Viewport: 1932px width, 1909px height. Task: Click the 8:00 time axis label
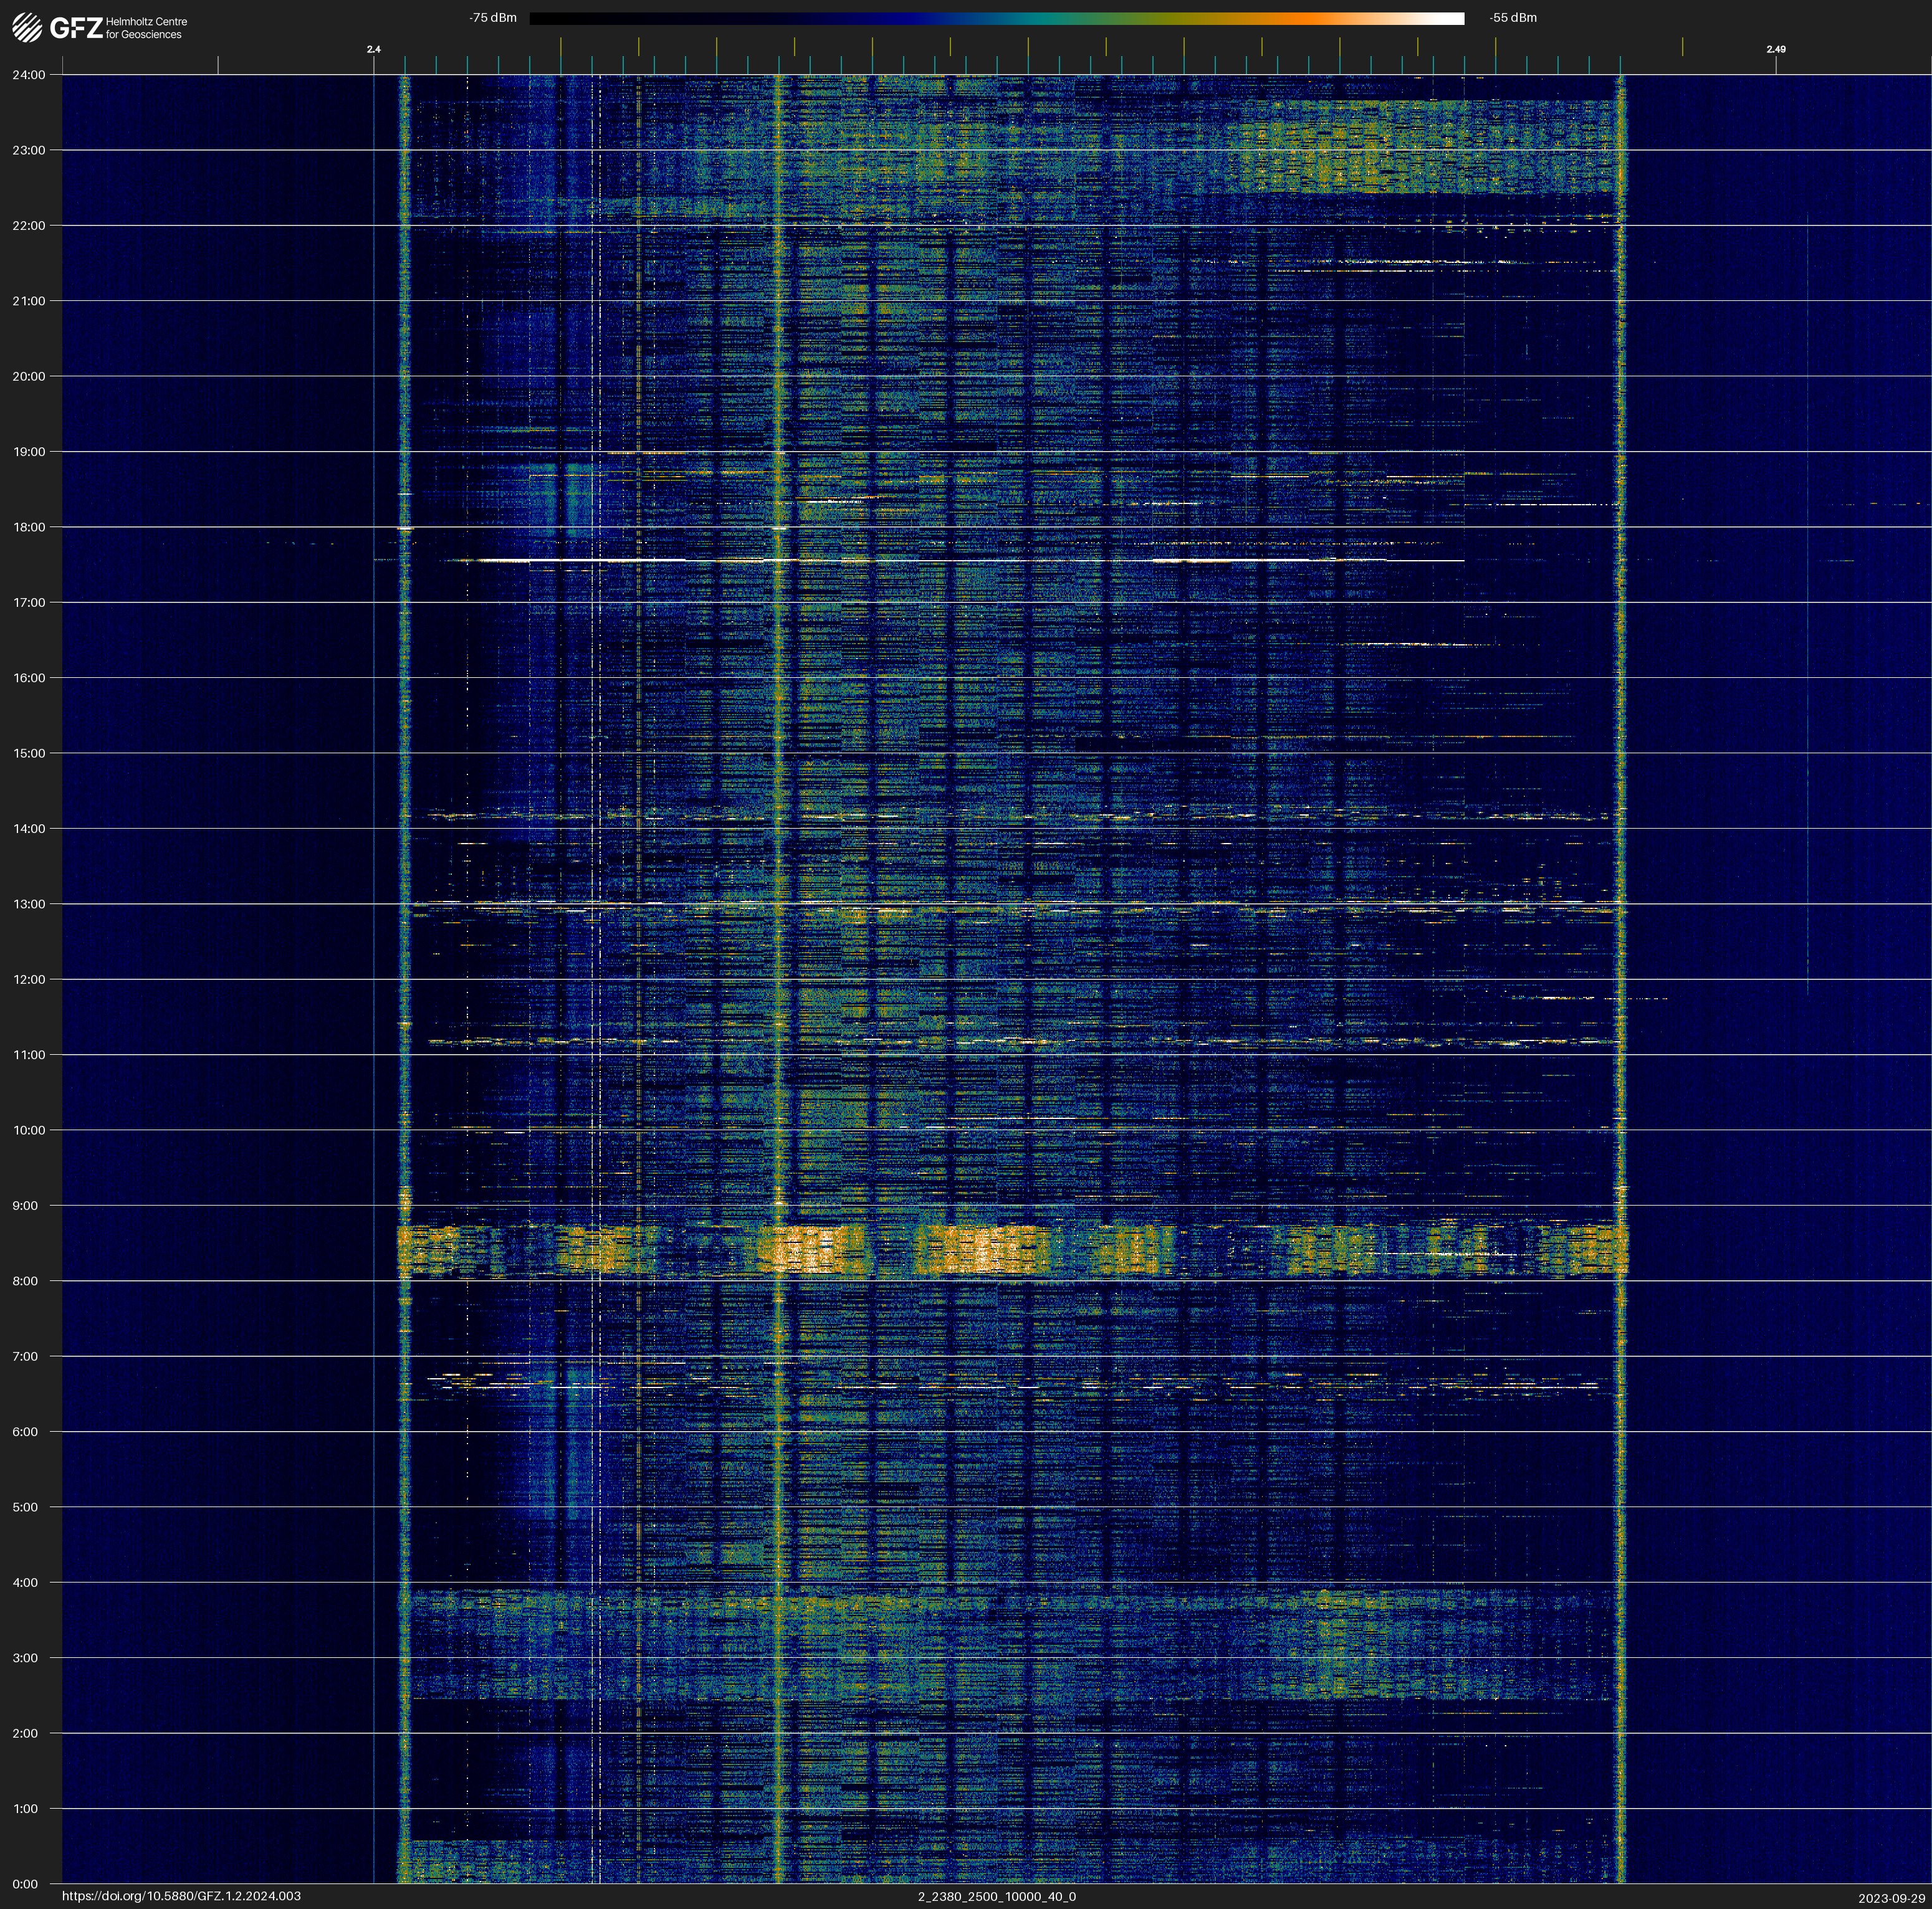coord(25,1280)
